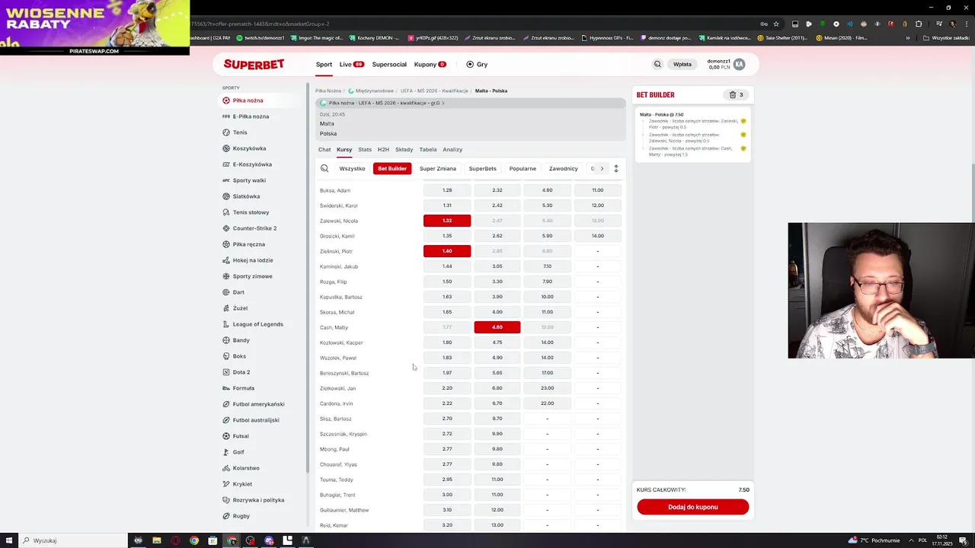This screenshot has height=548, width=975.
Task: Select Kaminski, Jakub odds 1.44
Action: click(447, 266)
